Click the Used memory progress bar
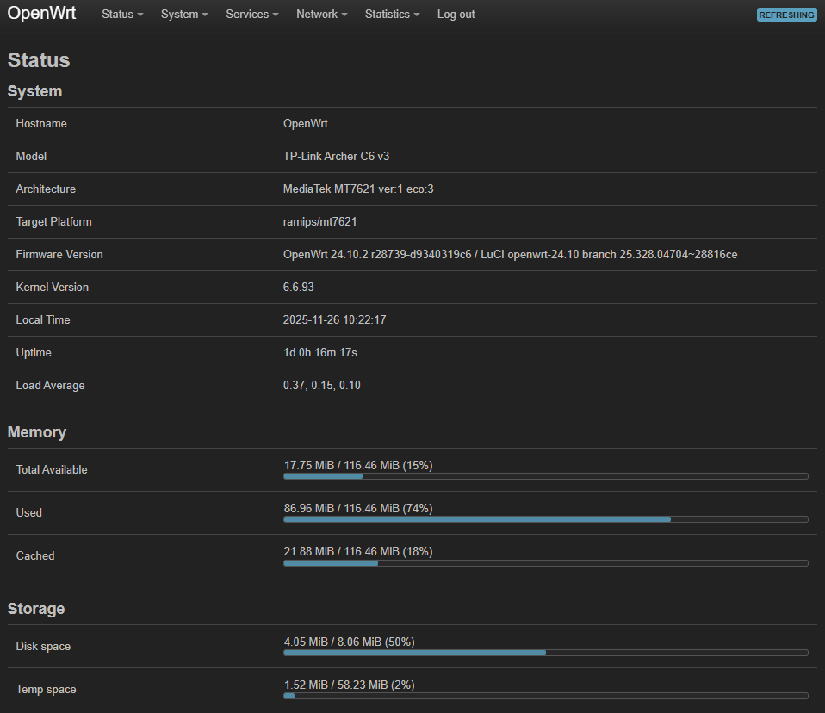This screenshot has height=713, width=825. click(545, 519)
